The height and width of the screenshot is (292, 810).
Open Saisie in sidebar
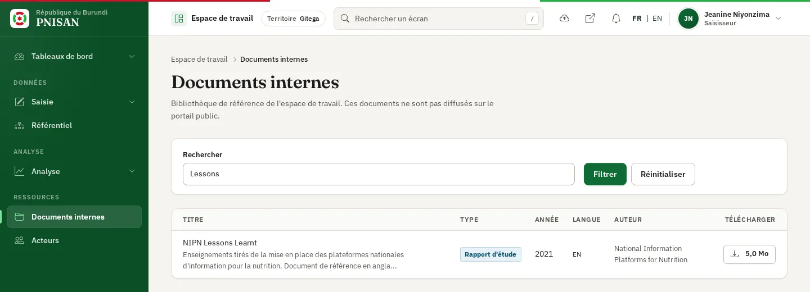pos(74,102)
